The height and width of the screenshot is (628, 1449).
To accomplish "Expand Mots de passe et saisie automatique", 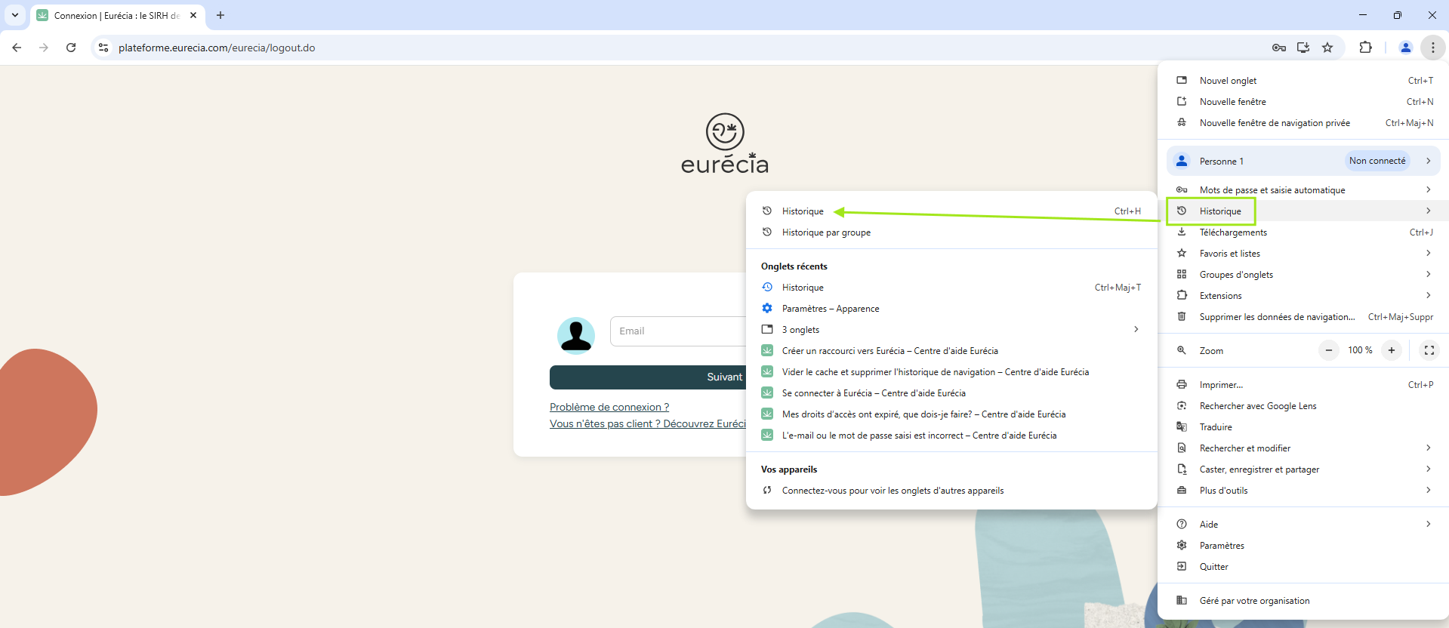I will coord(1303,190).
